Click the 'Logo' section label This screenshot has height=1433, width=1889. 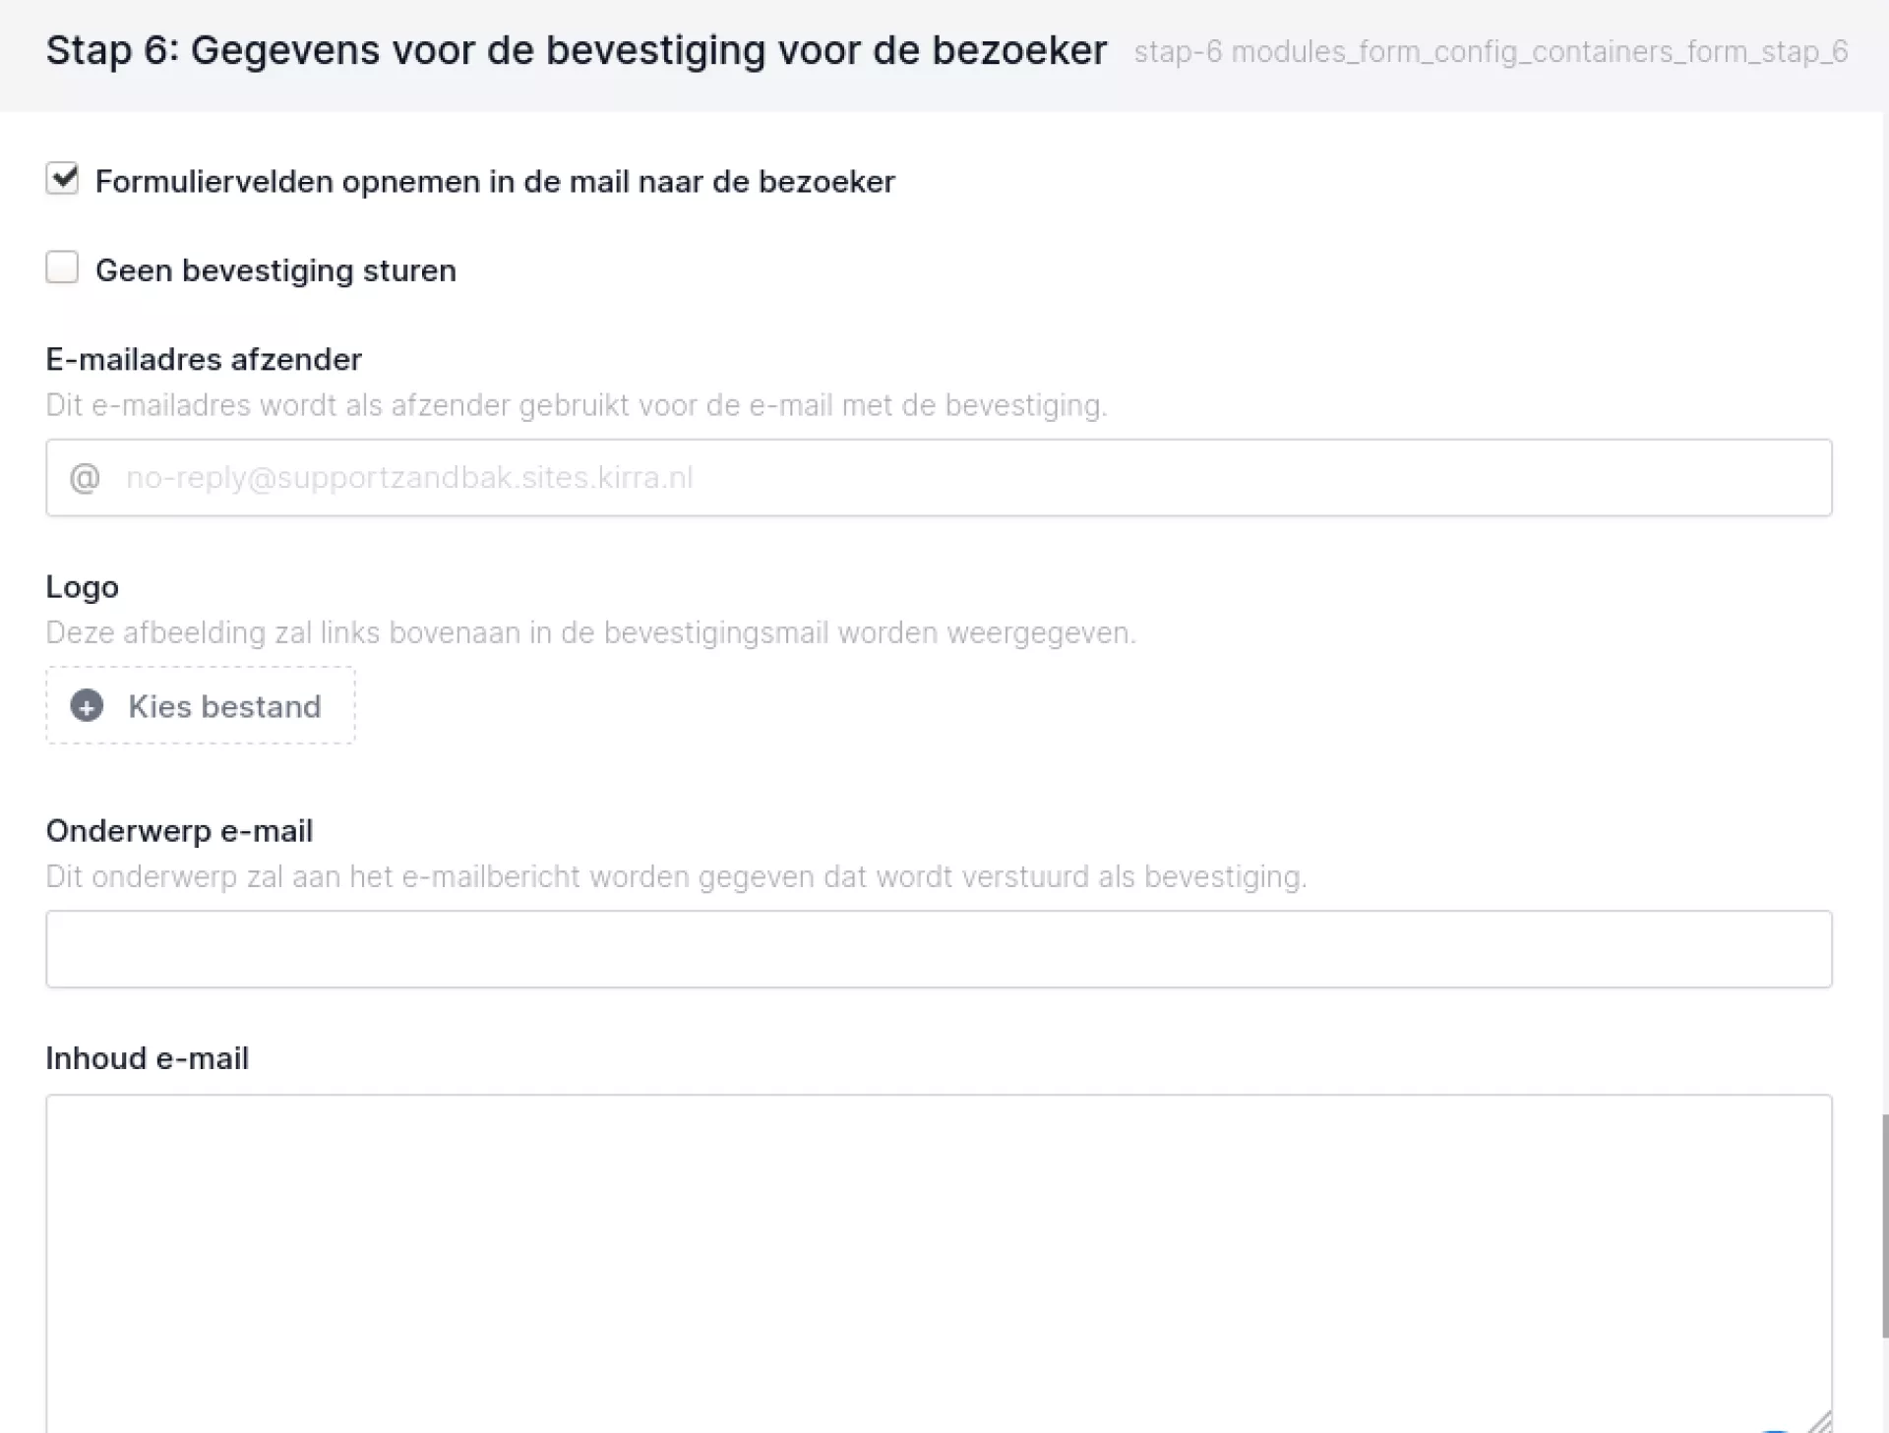click(83, 587)
